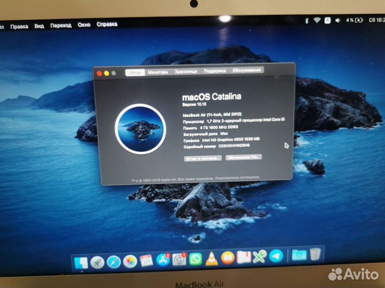Open Safari browser from the dock
Viewport: 385px width, 288px height.
[114, 262]
